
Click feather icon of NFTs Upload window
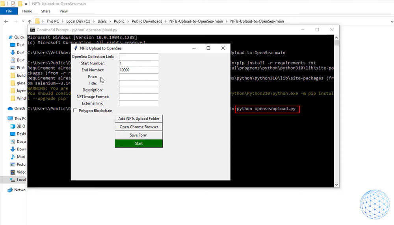(76, 48)
